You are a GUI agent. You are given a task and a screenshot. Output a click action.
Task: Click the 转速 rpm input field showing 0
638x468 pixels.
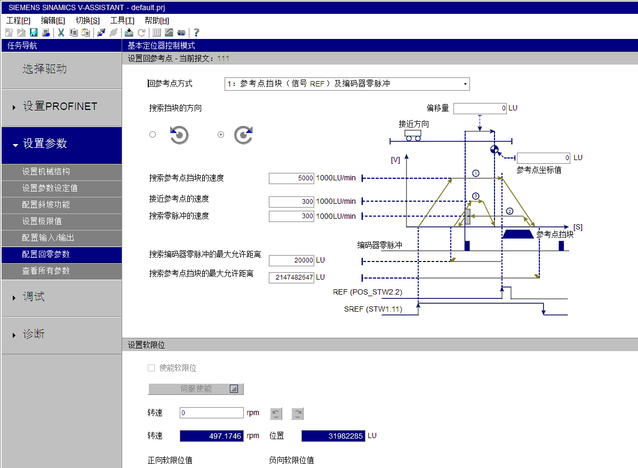click(x=212, y=413)
